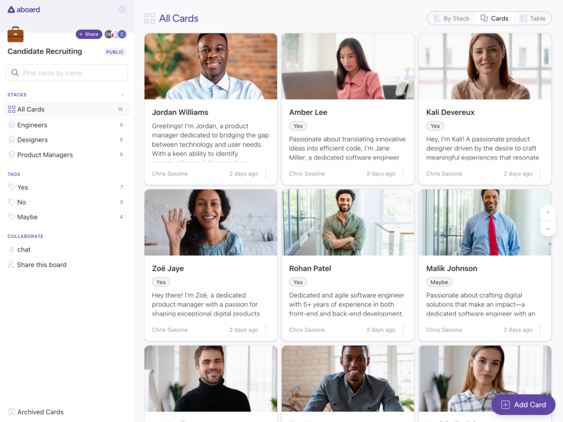Select the Cards view option
Image resolution: width=563 pixels, height=422 pixels.
(x=494, y=18)
